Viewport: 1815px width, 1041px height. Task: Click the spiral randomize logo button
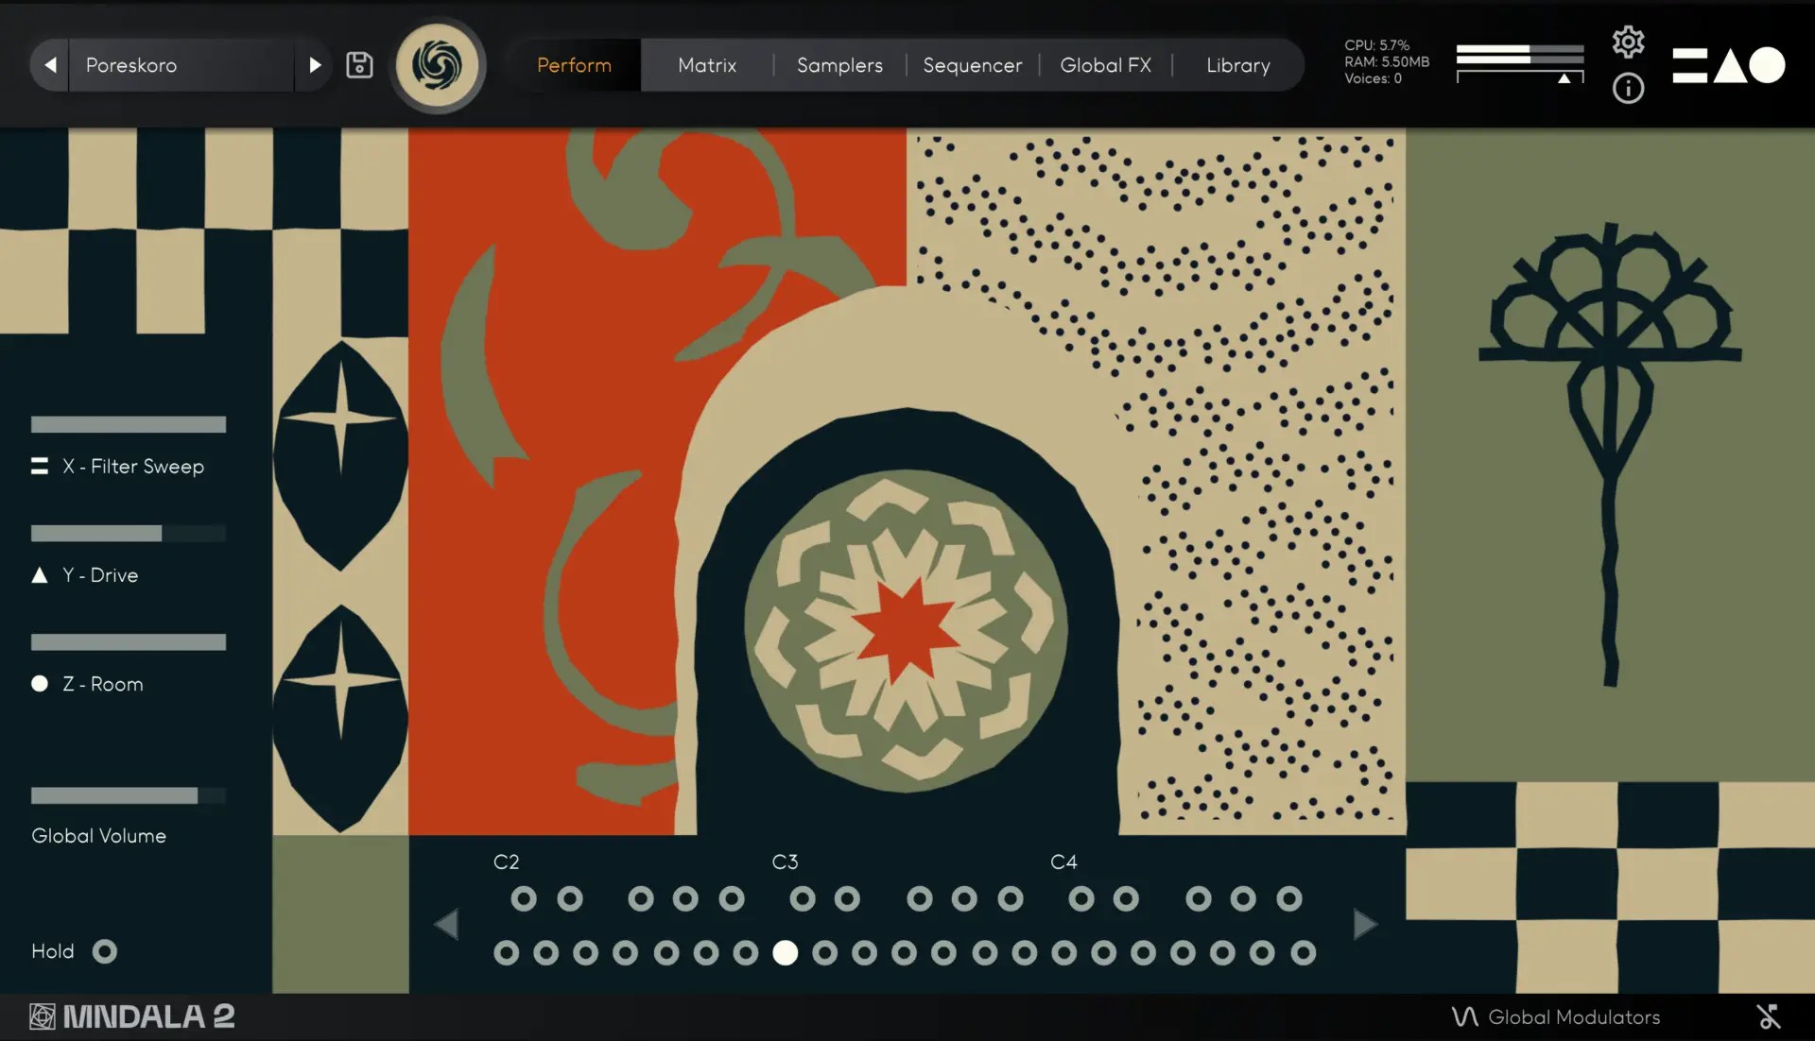438,65
